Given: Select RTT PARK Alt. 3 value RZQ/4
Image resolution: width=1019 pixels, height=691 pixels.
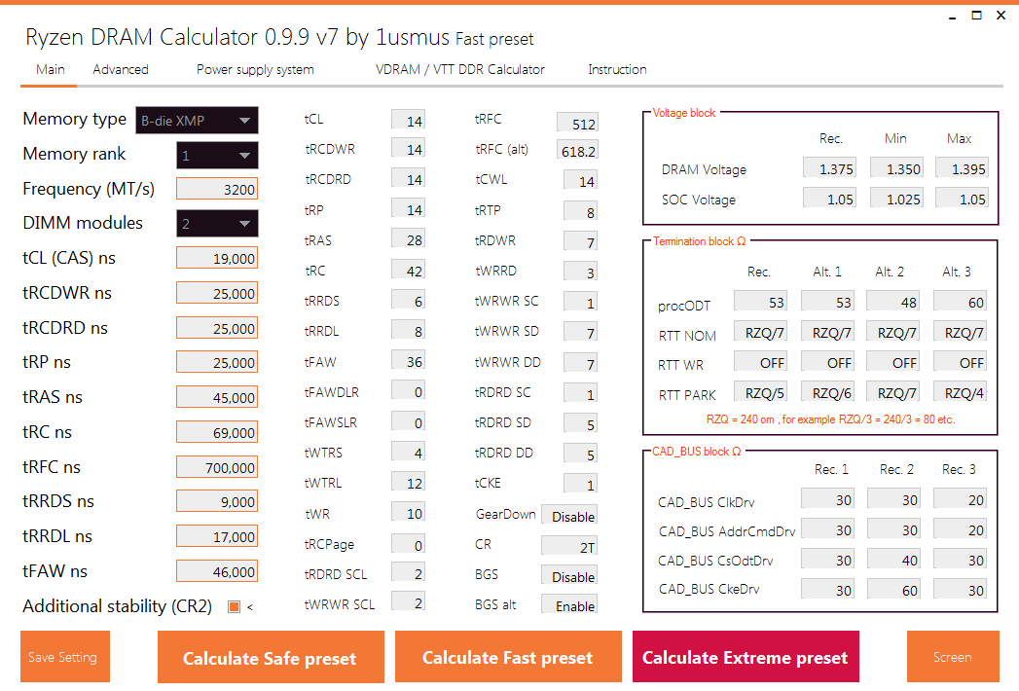Looking at the screenshot, I should [x=960, y=392].
